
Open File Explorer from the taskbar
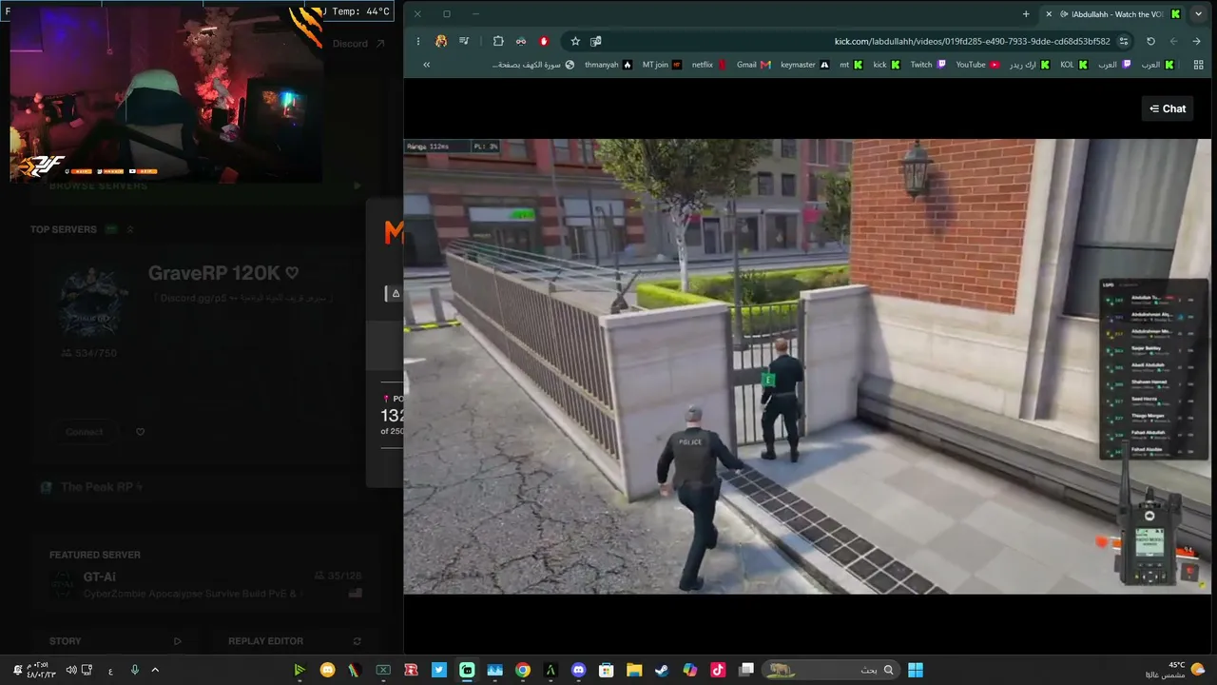(x=634, y=670)
